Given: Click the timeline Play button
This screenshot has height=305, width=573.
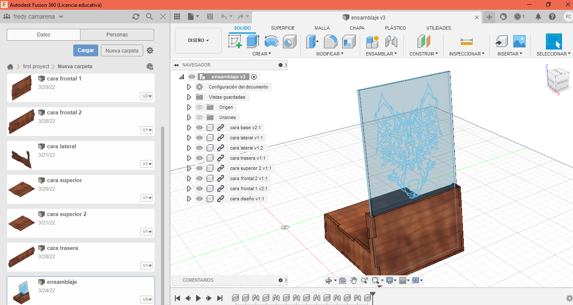Looking at the screenshot, I should point(198,299).
